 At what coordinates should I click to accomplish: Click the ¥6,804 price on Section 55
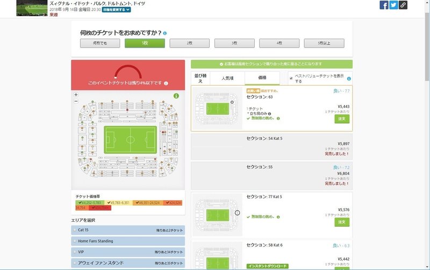[x=343, y=174]
